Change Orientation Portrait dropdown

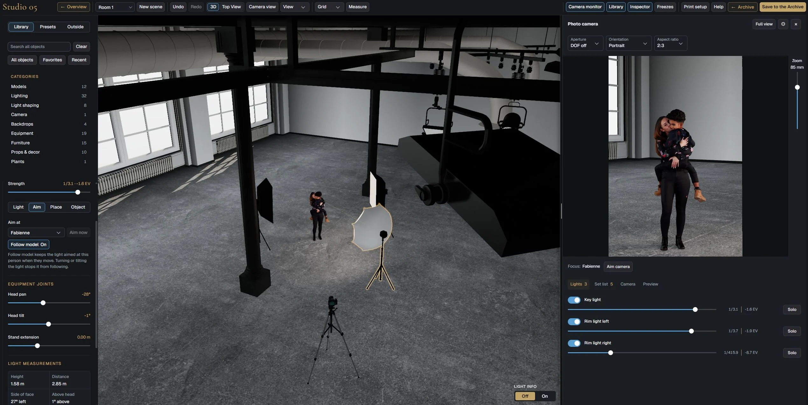pos(628,43)
